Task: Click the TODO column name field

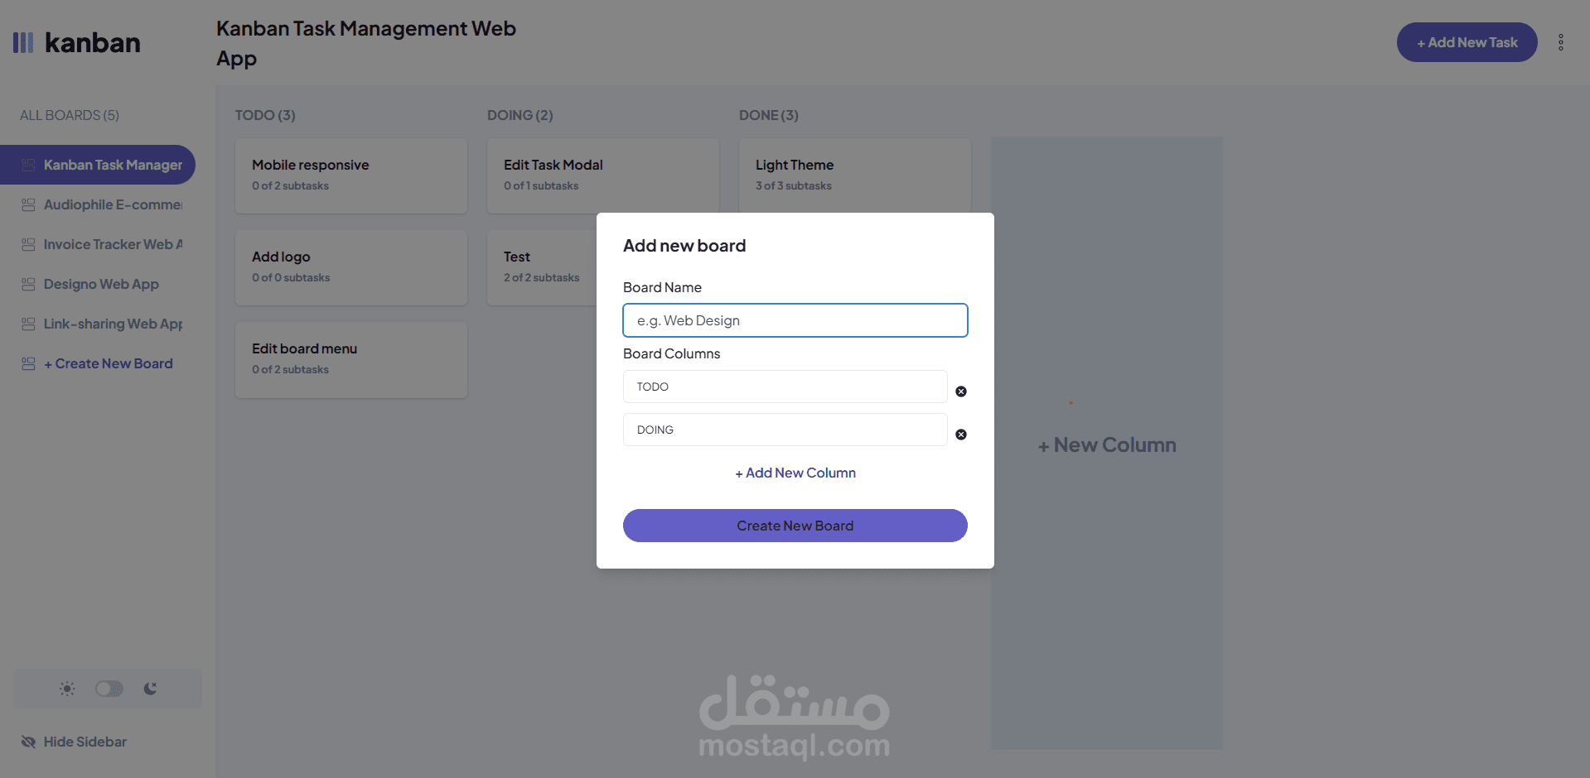Action: (785, 387)
